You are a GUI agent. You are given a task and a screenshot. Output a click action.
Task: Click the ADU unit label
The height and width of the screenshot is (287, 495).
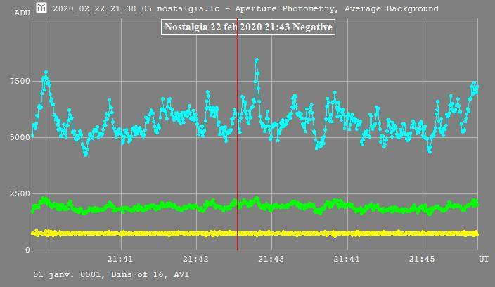(22, 13)
